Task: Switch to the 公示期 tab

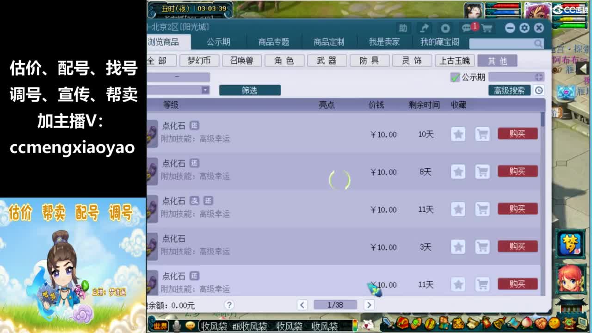Action: [219, 42]
